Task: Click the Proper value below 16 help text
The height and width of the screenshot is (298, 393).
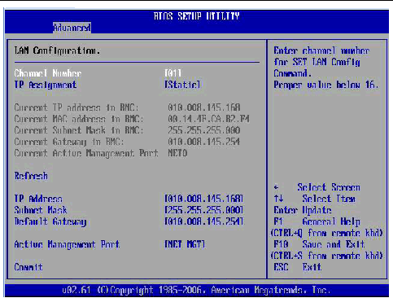Action: tap(326, 85)
